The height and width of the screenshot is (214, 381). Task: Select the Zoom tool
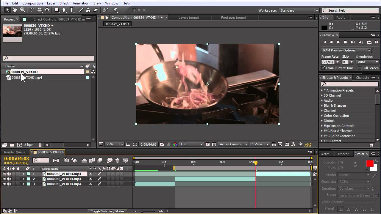click(x=22, y=10)
